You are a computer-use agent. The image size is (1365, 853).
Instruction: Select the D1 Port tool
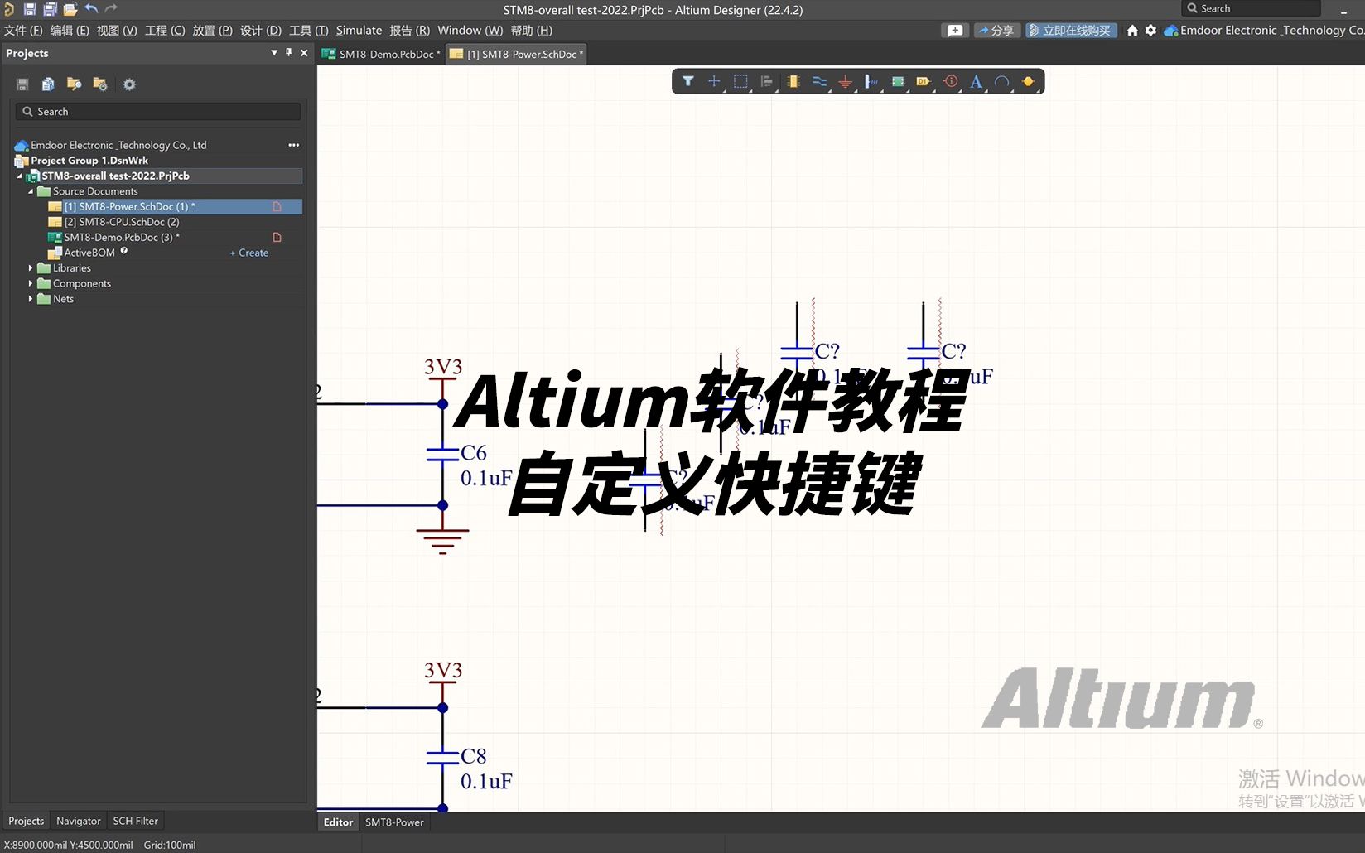click(924, 81)
